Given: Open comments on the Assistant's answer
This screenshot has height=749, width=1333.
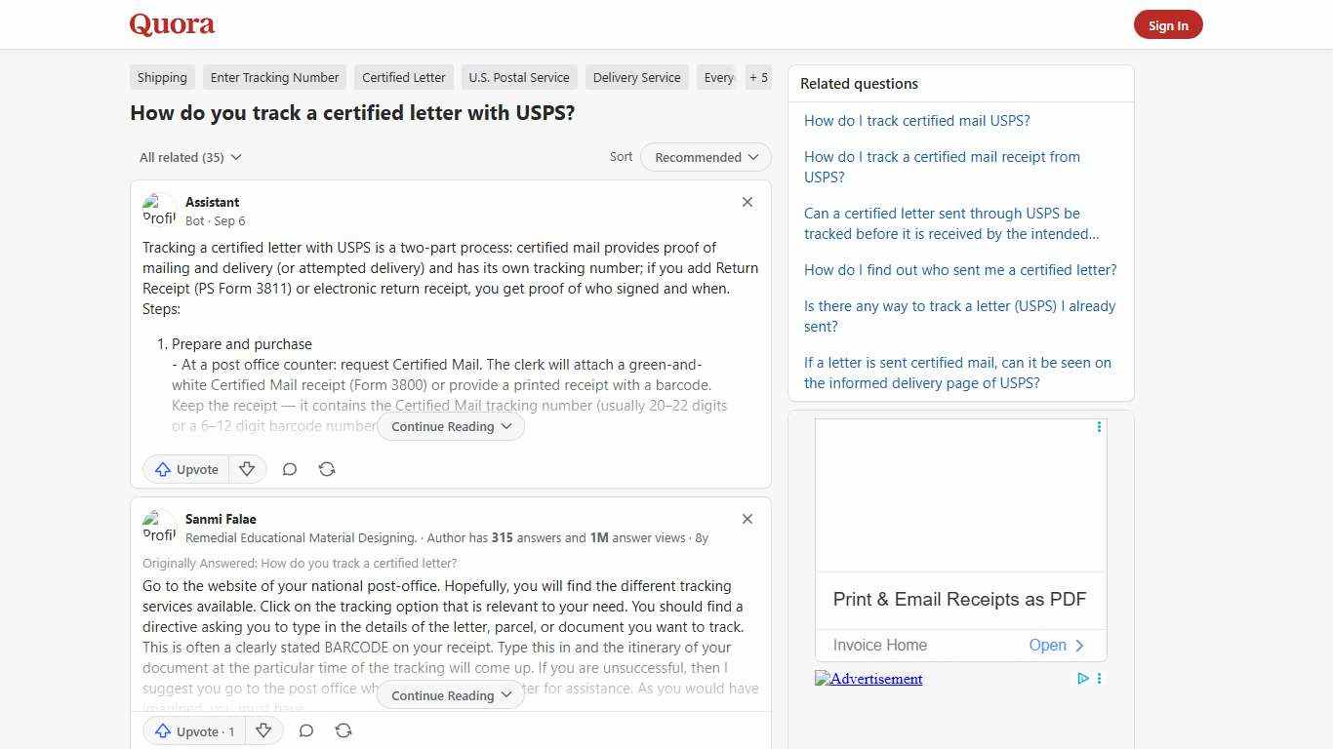Looking at the screenshot, I should pos(290,469).
